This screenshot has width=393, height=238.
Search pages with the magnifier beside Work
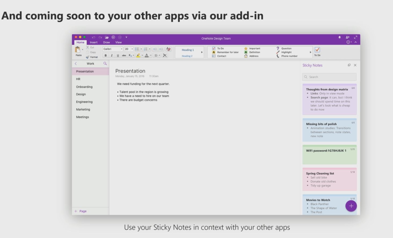click(x=105, y=64)
